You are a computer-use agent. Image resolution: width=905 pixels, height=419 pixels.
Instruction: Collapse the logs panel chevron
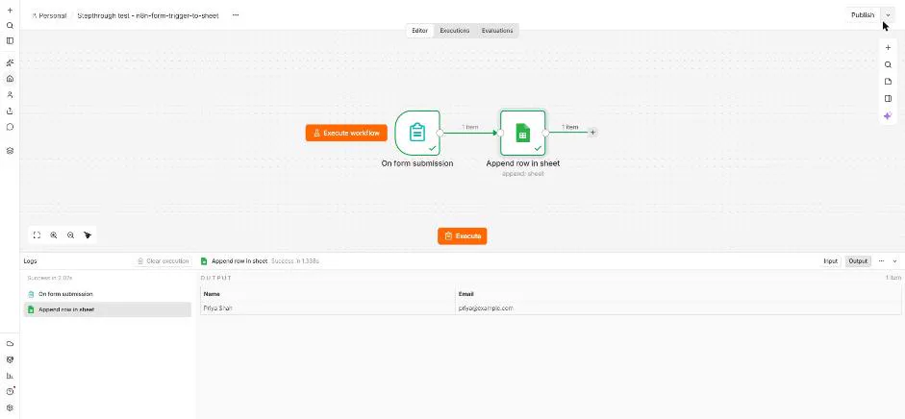click(895, 261)
